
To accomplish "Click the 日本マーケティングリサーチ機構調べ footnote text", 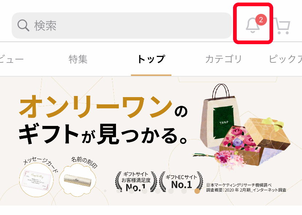I will [239, 185].
